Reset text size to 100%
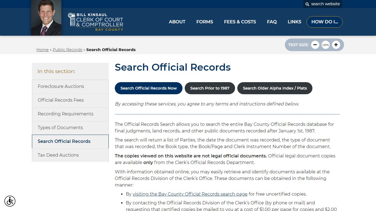Viewport: 376px width, 211px height. pos(326,45)
